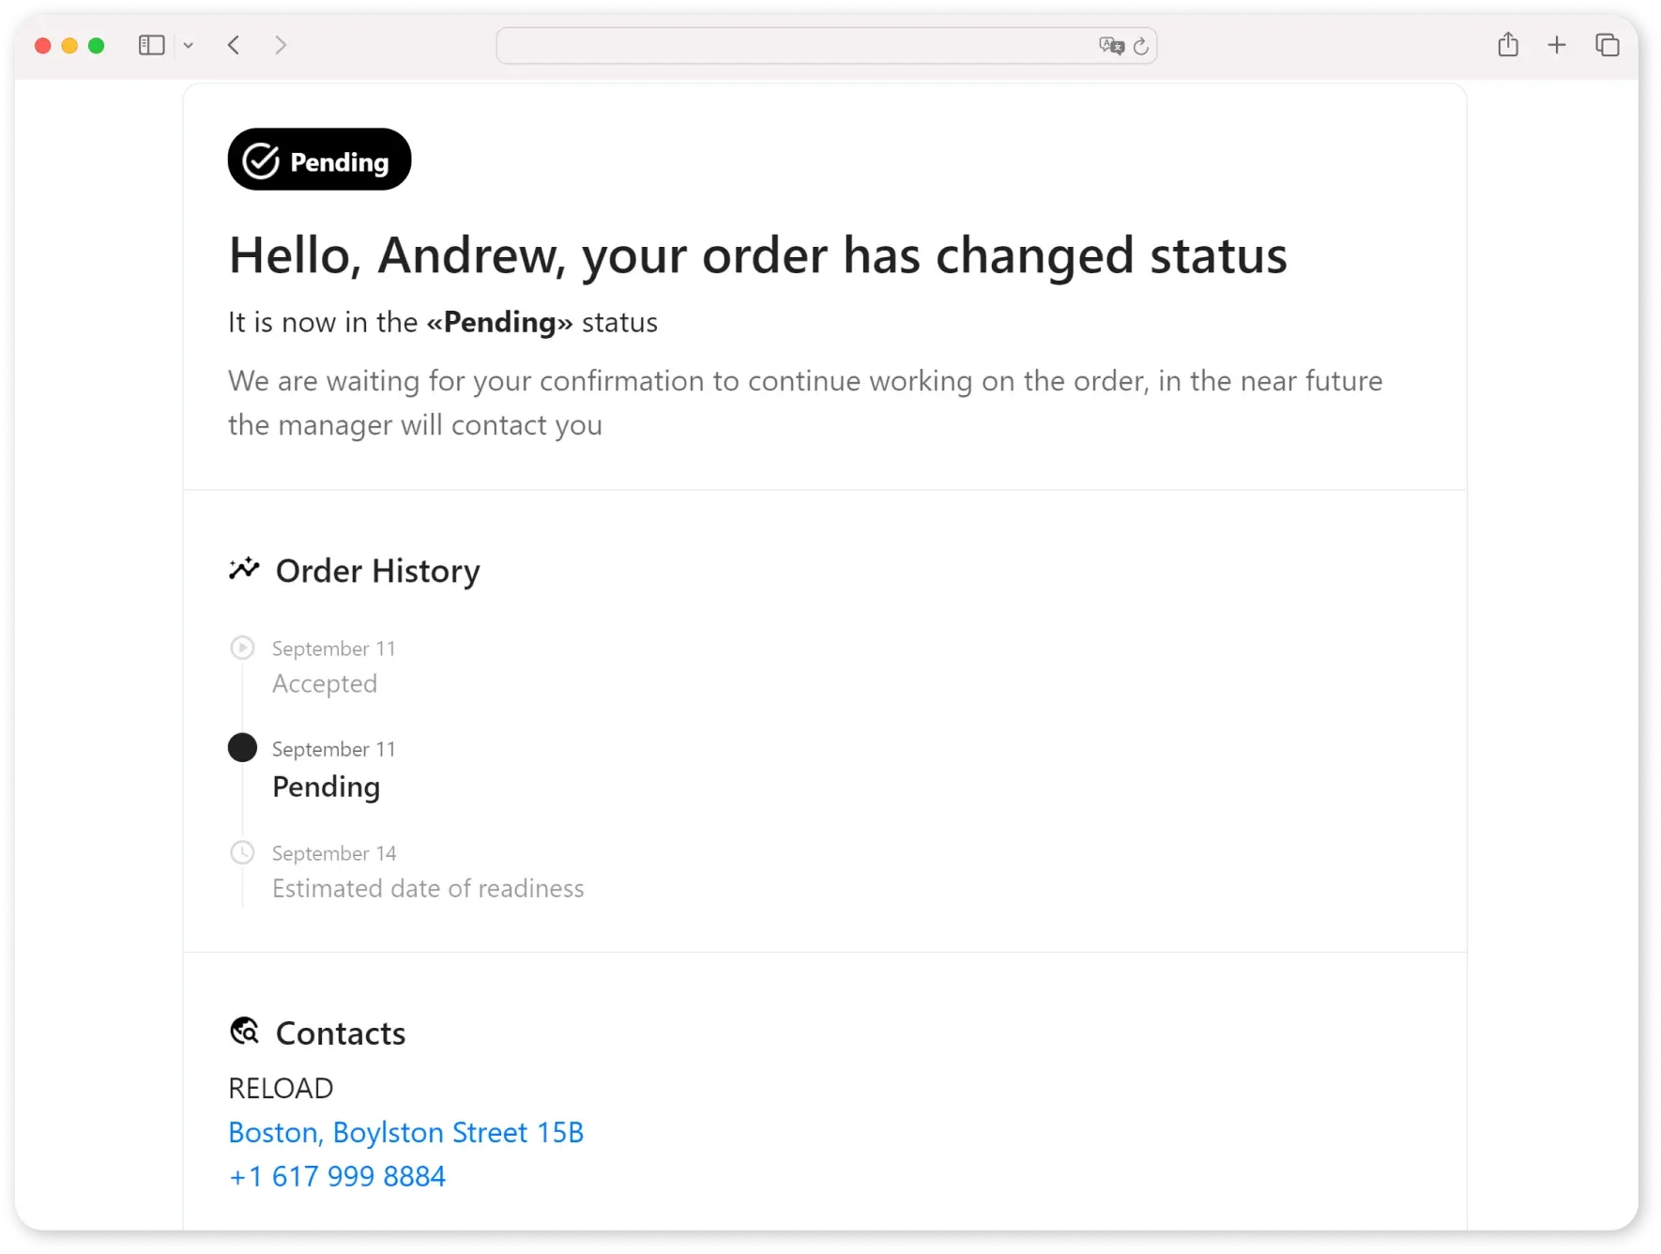1661x1254 pixels.
Task: Select the Pending entry in Order History
Action: [326, 787]
